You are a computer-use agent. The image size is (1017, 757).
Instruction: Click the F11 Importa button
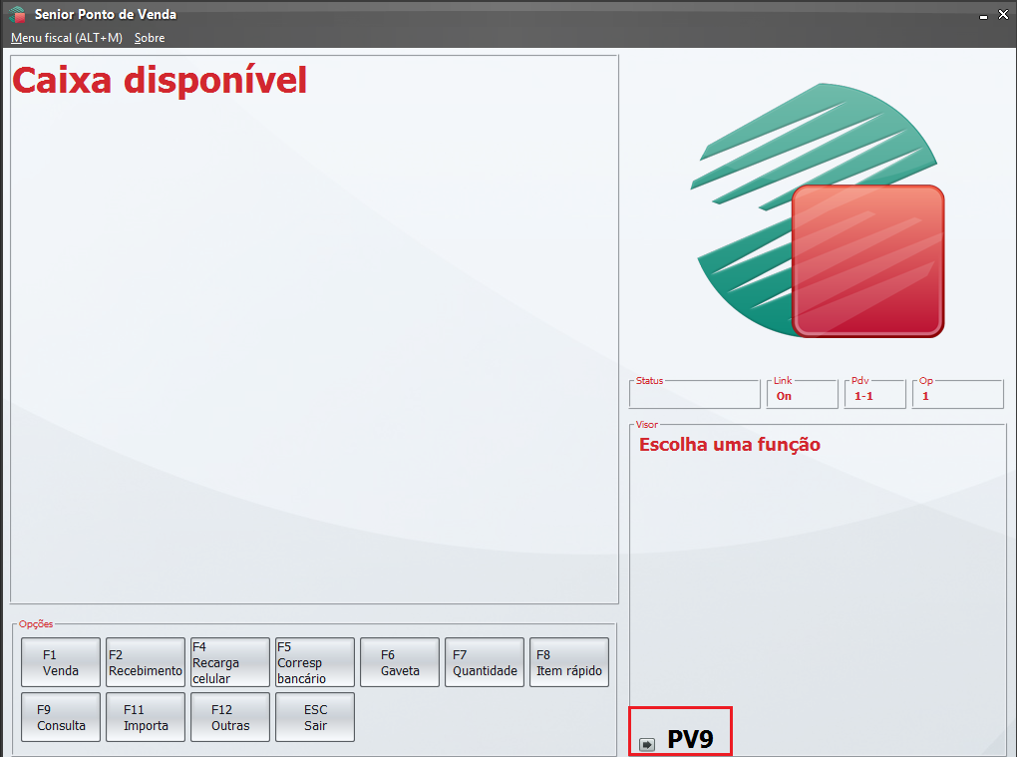click(146, 717)
